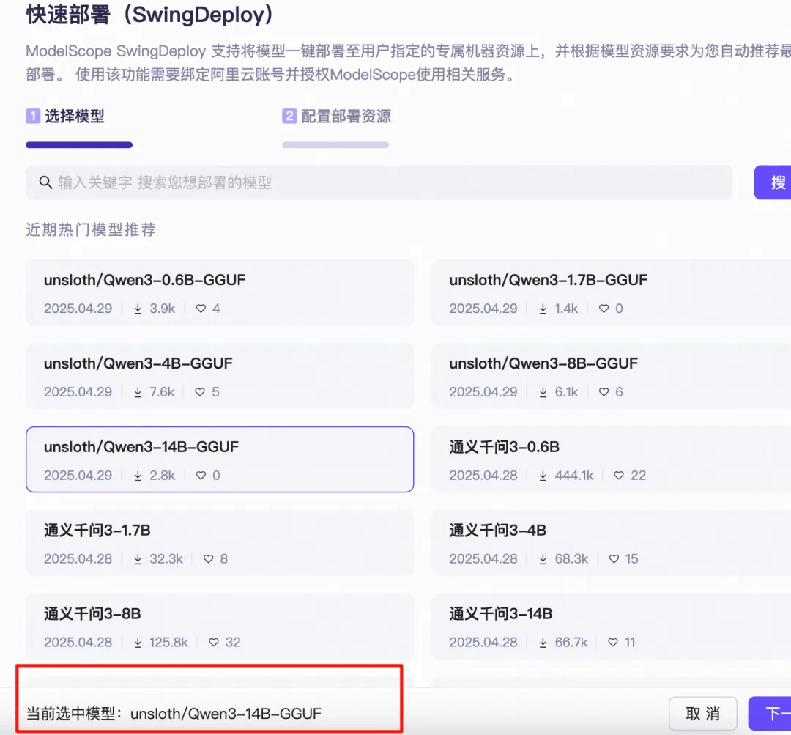Click download icon on Qwen3-0.6B-GGUF card

pyautogui.click(x=138, y=309)
